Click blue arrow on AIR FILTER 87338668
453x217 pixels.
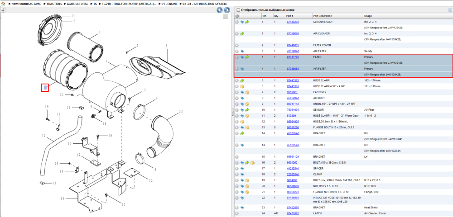click(242, 69)
